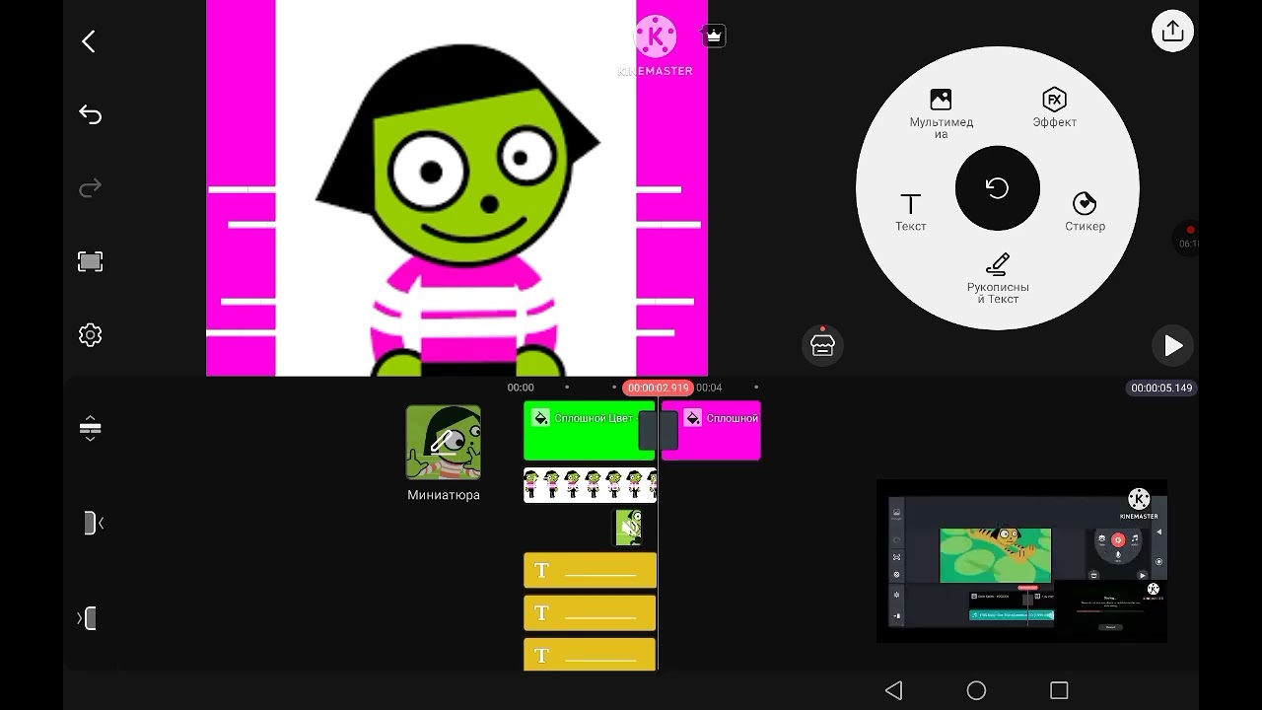The image size is (1262, 710).
Task: Expand timeline tracks view
Action: [90, 428]
